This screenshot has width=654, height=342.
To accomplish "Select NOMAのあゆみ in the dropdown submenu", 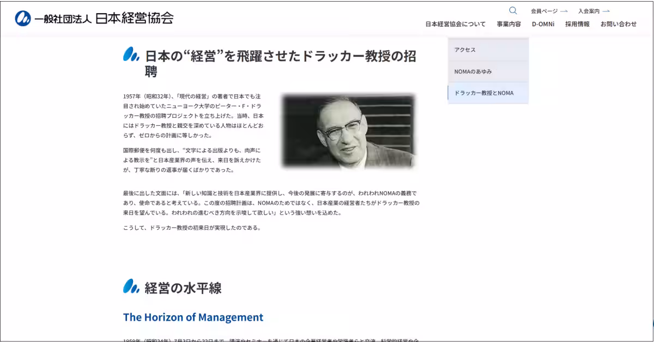I will pos(488,71).
